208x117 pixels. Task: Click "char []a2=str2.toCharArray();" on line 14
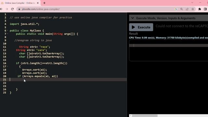[42, 57]
